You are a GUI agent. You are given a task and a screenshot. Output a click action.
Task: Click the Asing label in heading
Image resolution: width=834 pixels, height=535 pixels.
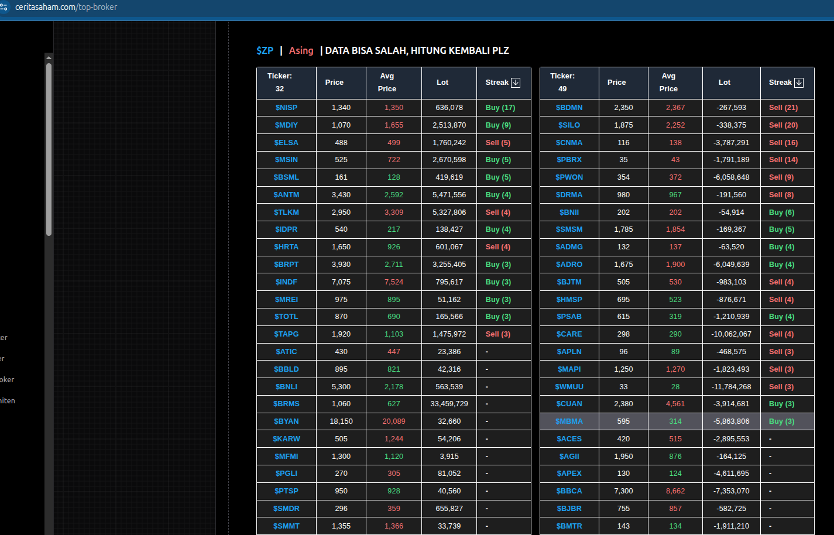(x=301, y=50)
